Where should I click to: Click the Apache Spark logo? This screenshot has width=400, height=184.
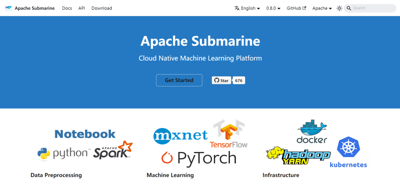click(x=113, y=150)
